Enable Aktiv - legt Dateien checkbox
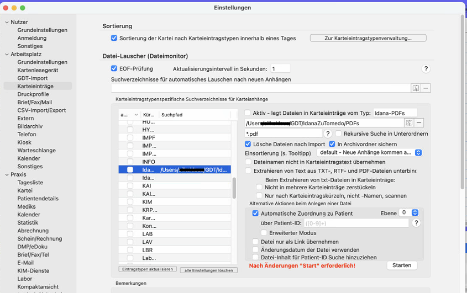467x293 pixels. (x=248, y=113)
